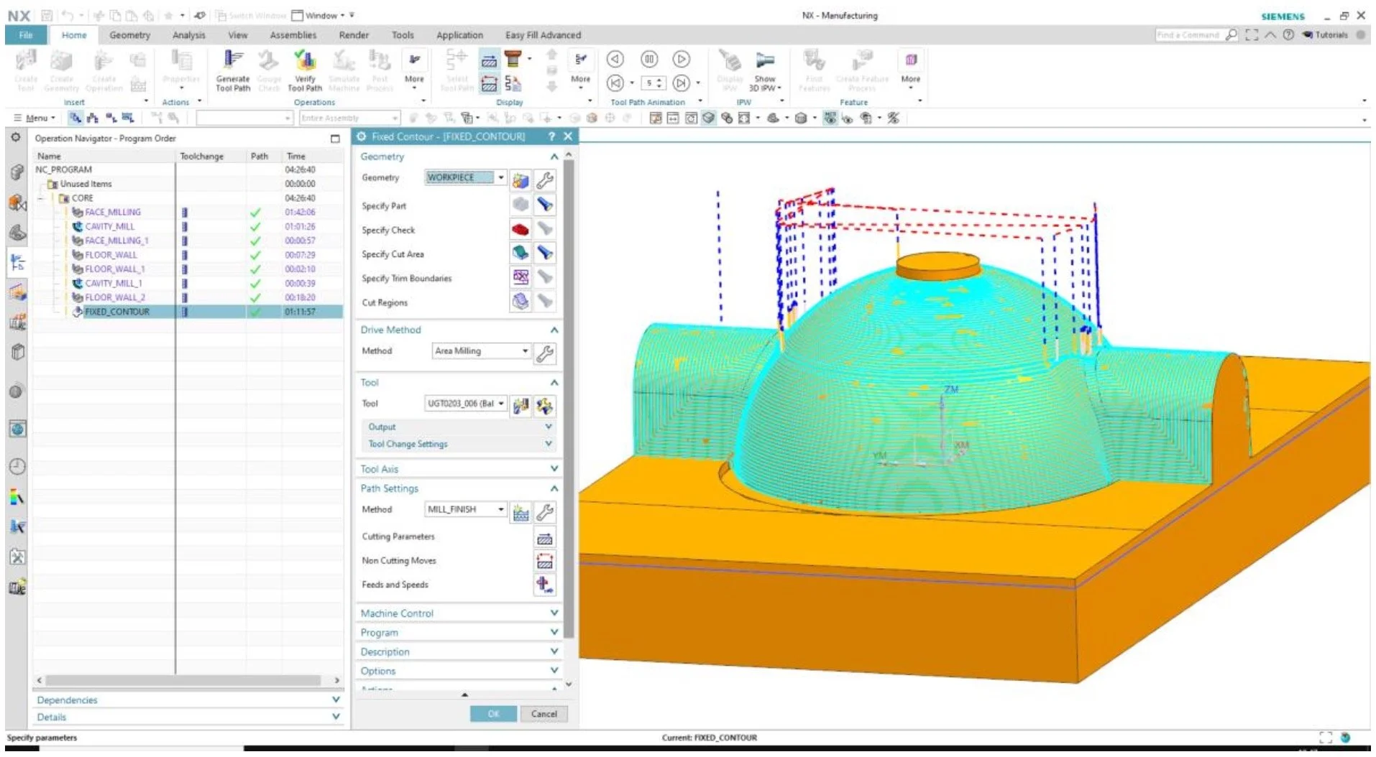Open the Specify Trim Boundaries icon
Screen dimensions: 1376x757
[520, 277]
